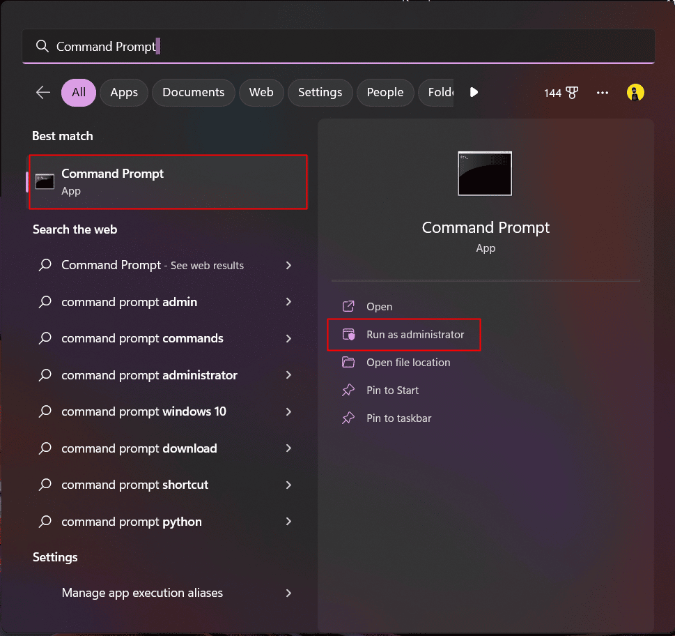
Task: Expand Manage app execution aliases chevron
Action: coord(288,593)
